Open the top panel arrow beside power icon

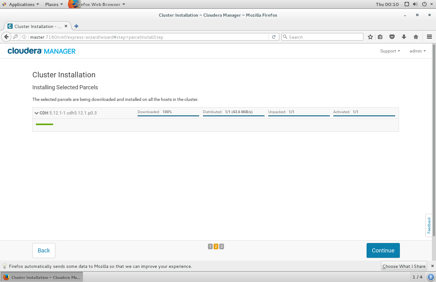coord(432,4)
